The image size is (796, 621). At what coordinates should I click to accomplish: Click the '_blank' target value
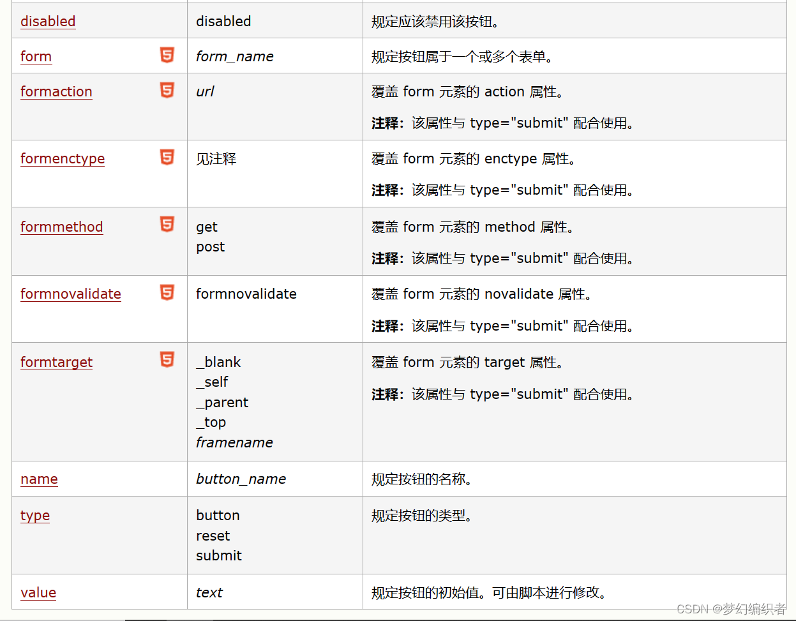click(x=218, y=362)
